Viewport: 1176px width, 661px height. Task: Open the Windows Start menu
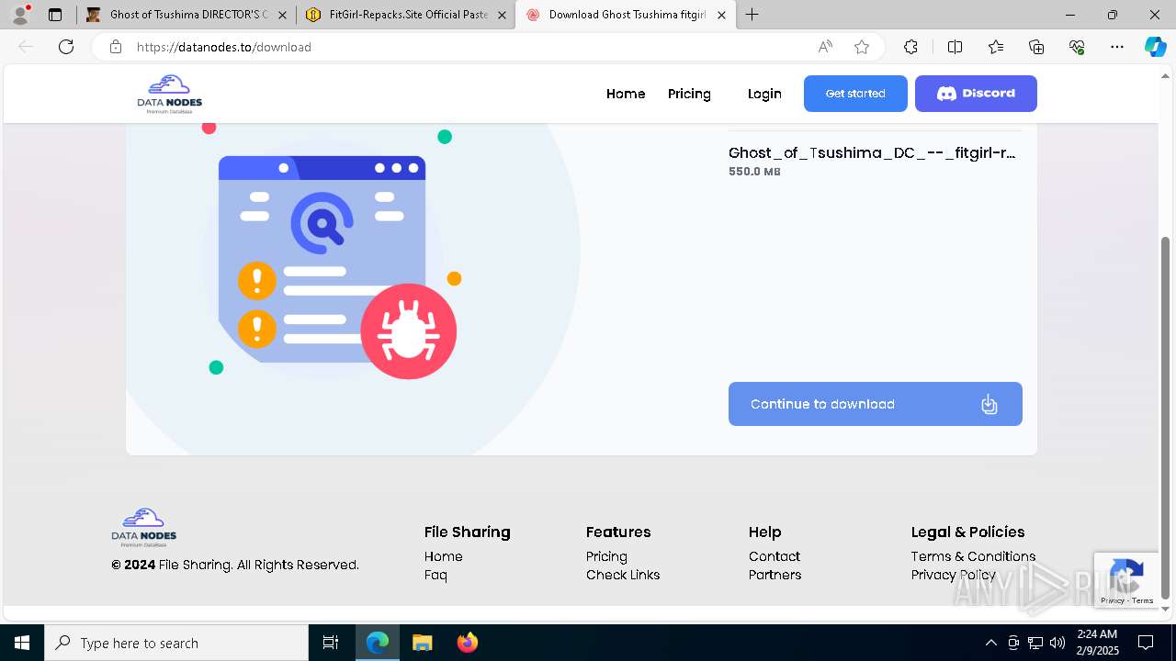[22, 643]
